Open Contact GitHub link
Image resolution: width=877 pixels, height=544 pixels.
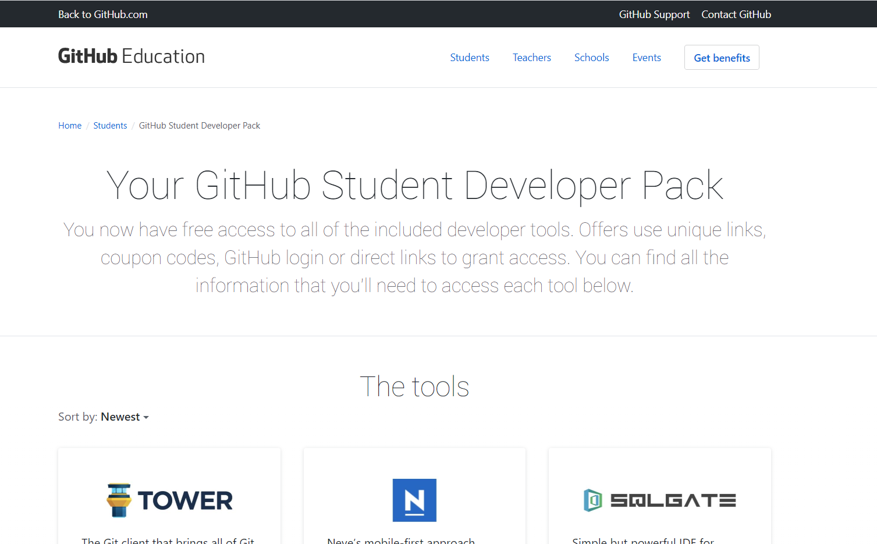pyautogui.click(x=736, y=15)
